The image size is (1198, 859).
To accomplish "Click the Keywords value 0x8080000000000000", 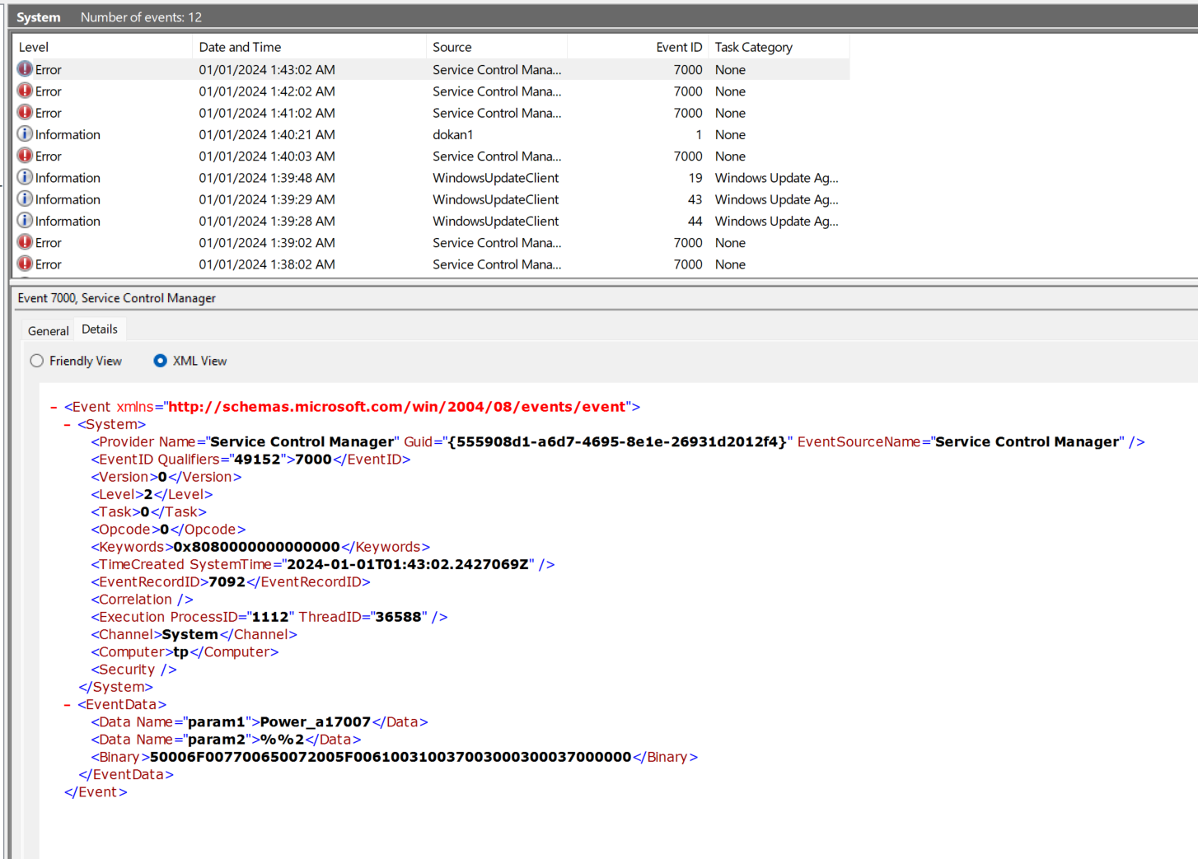I will [257, 547].
